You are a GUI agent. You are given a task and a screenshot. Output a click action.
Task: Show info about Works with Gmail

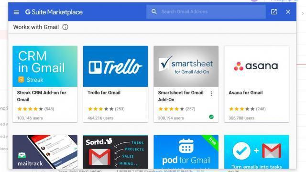tap(65, 27)
